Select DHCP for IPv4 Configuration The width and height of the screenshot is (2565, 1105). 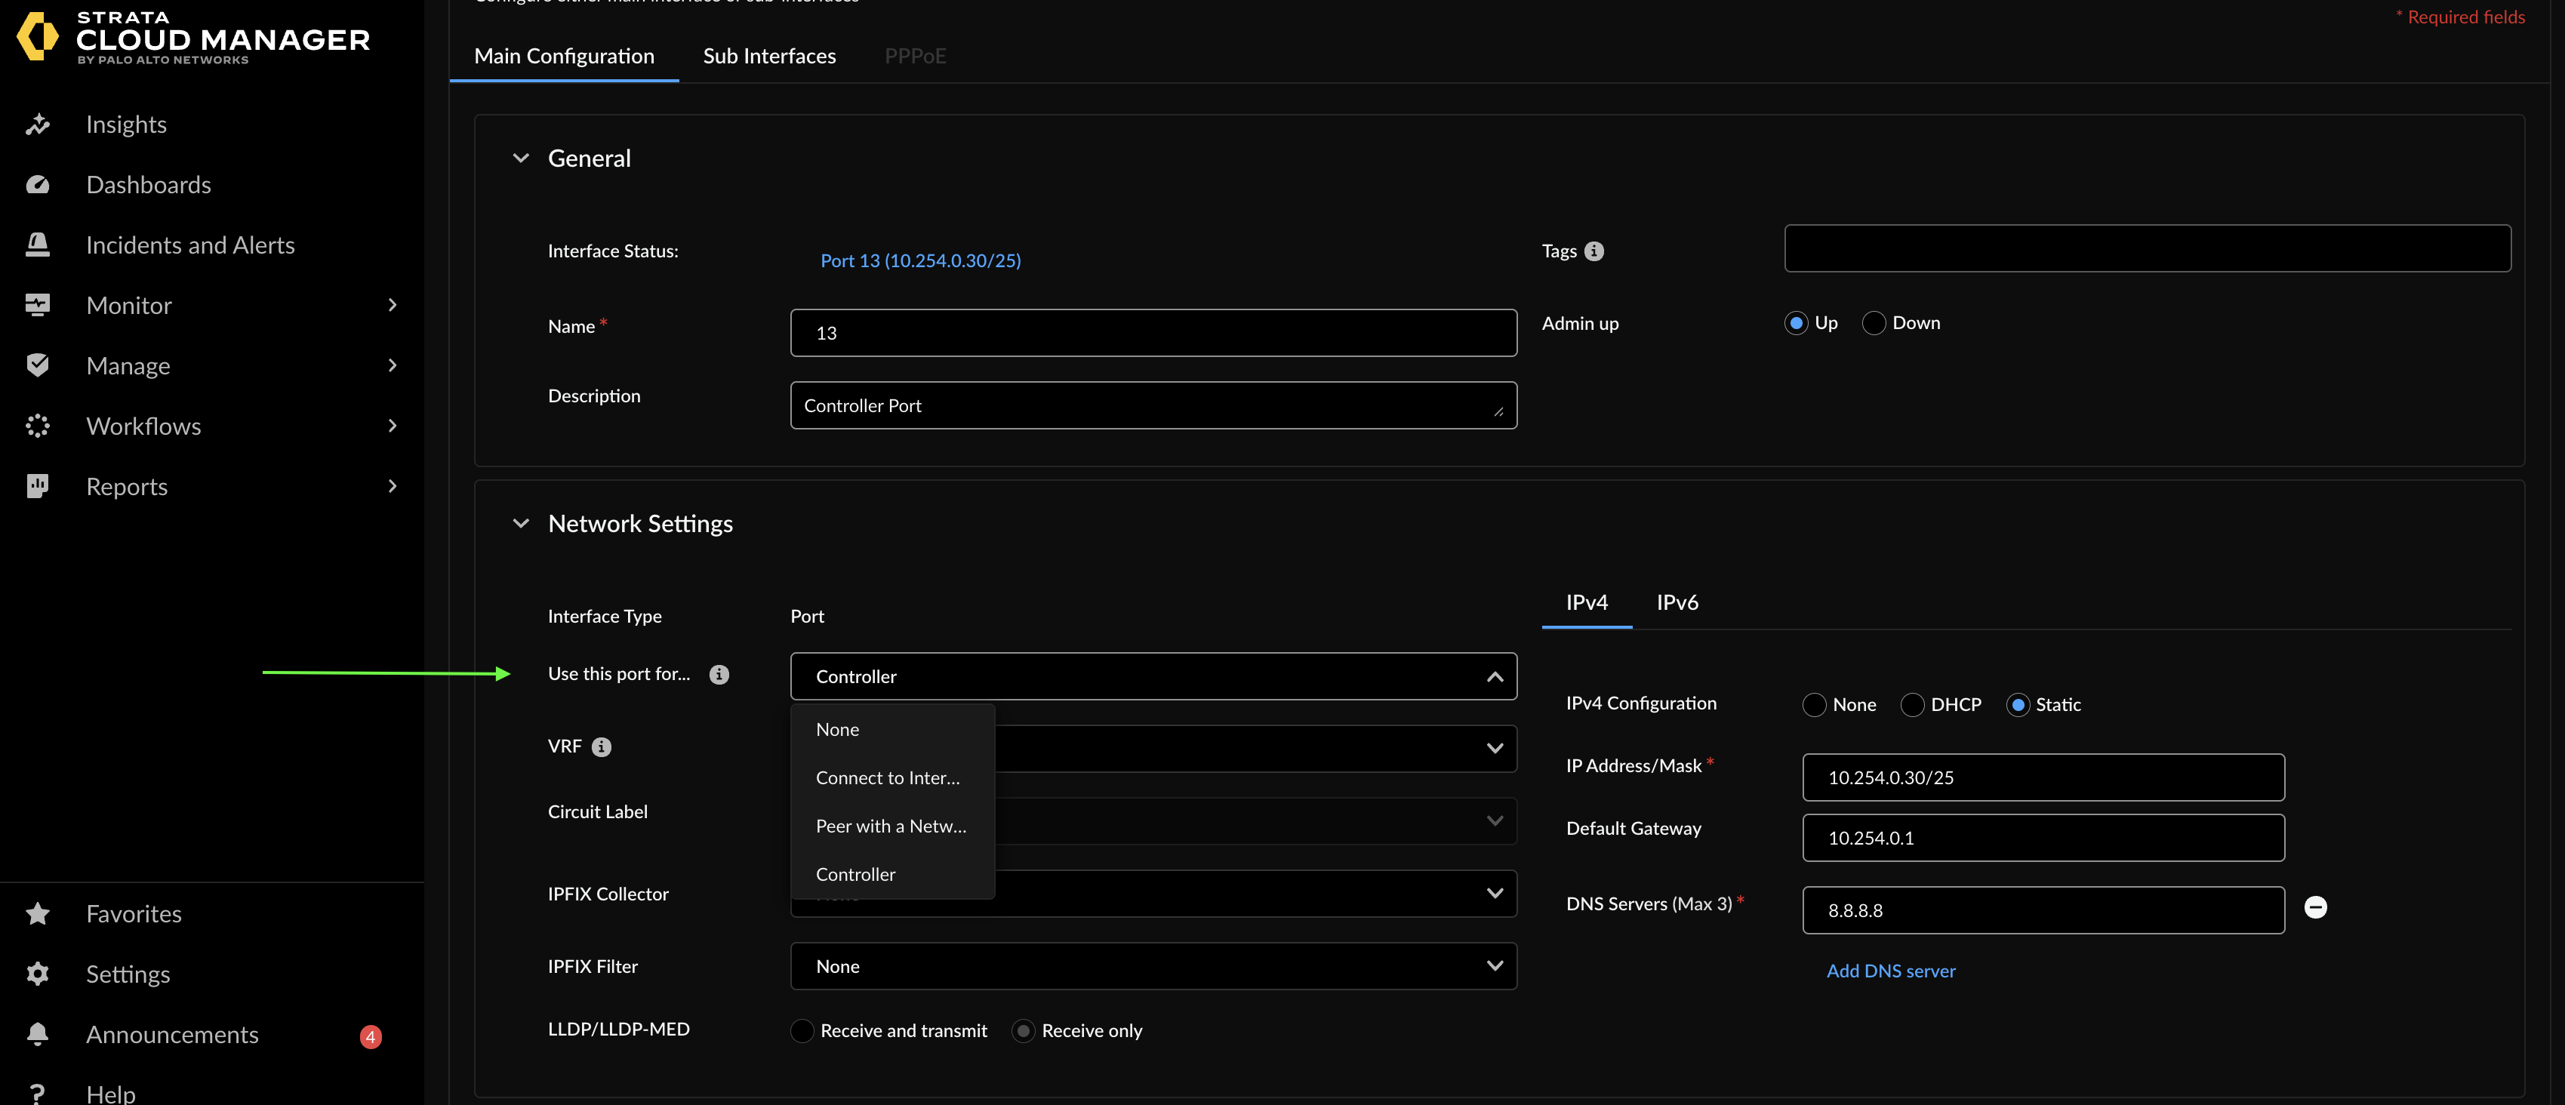coord(1912,705)
